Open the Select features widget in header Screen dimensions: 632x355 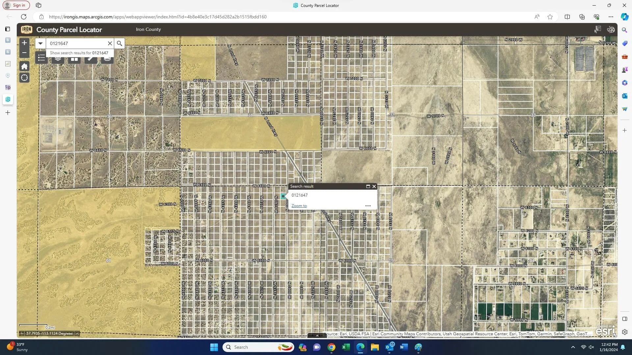click(597, 30)
